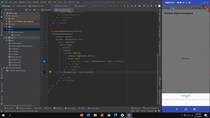
Task: Start recording with RMX1821 video icon
Action: pyautogui.click(x=181, y=3)
